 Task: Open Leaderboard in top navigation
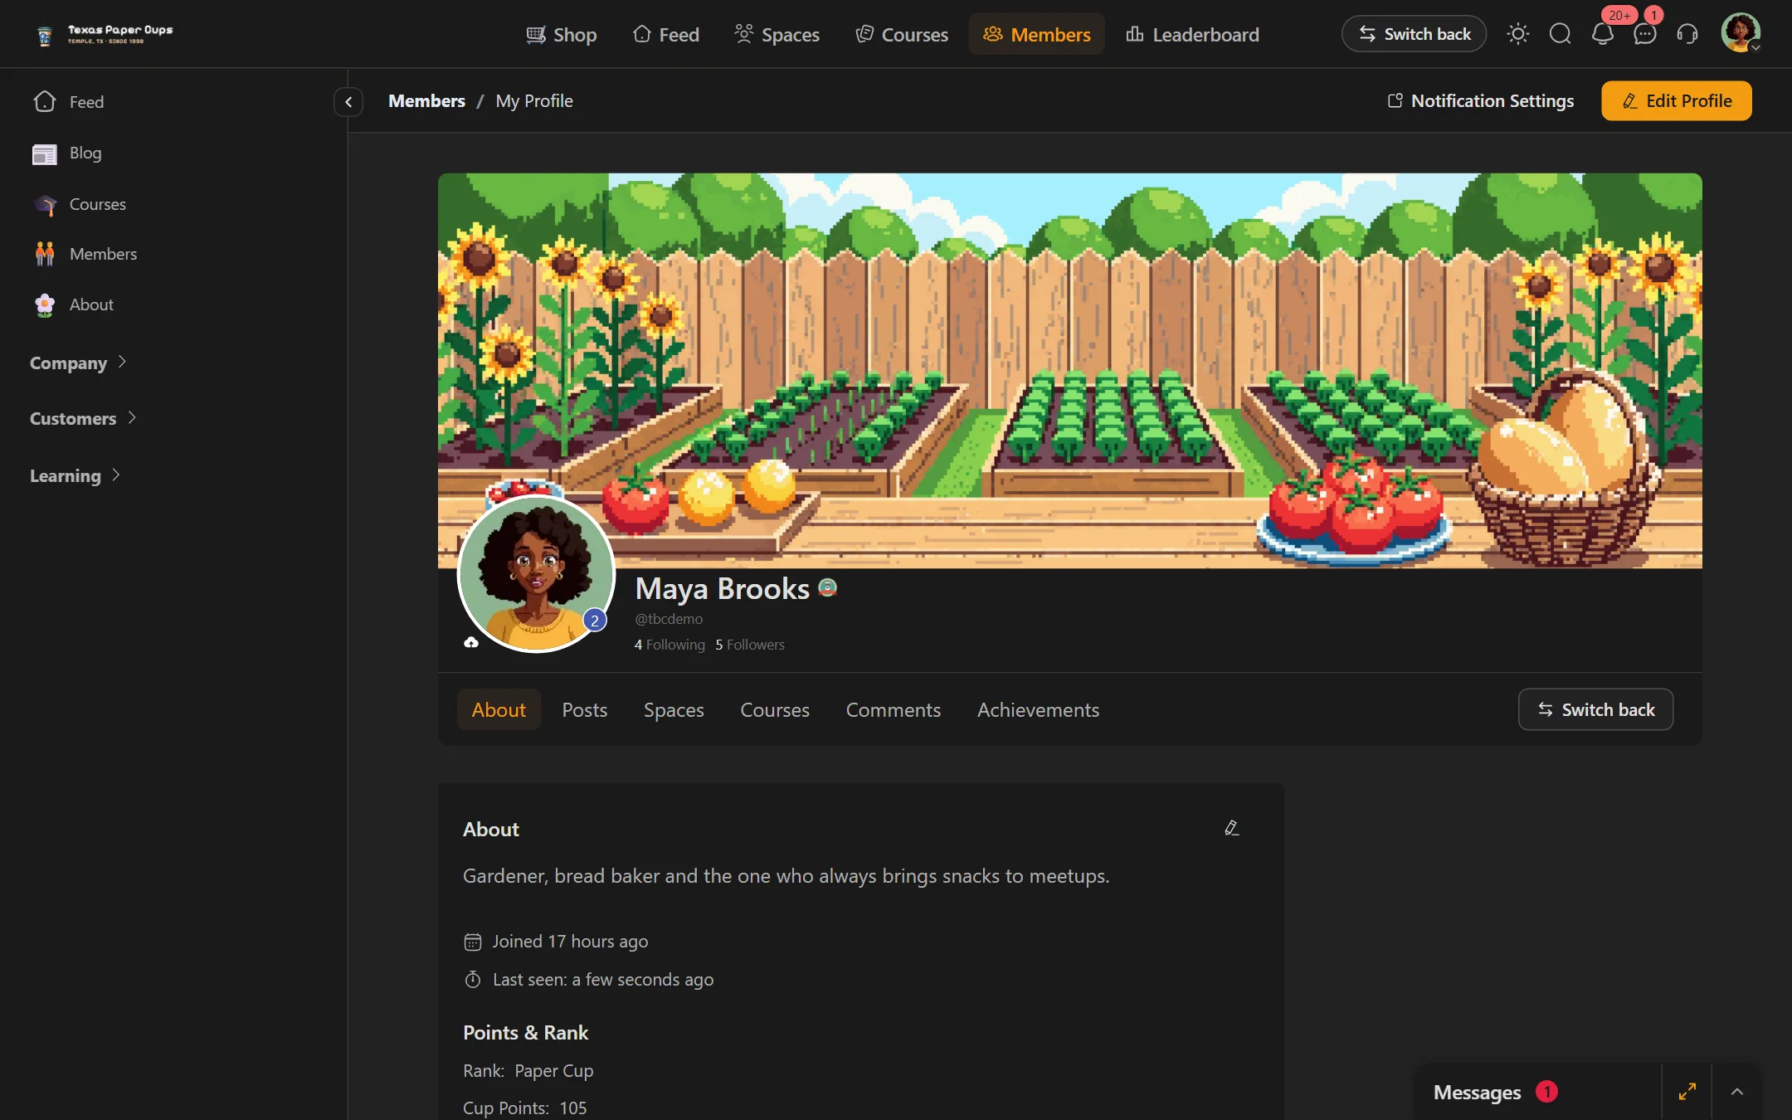1192,34
